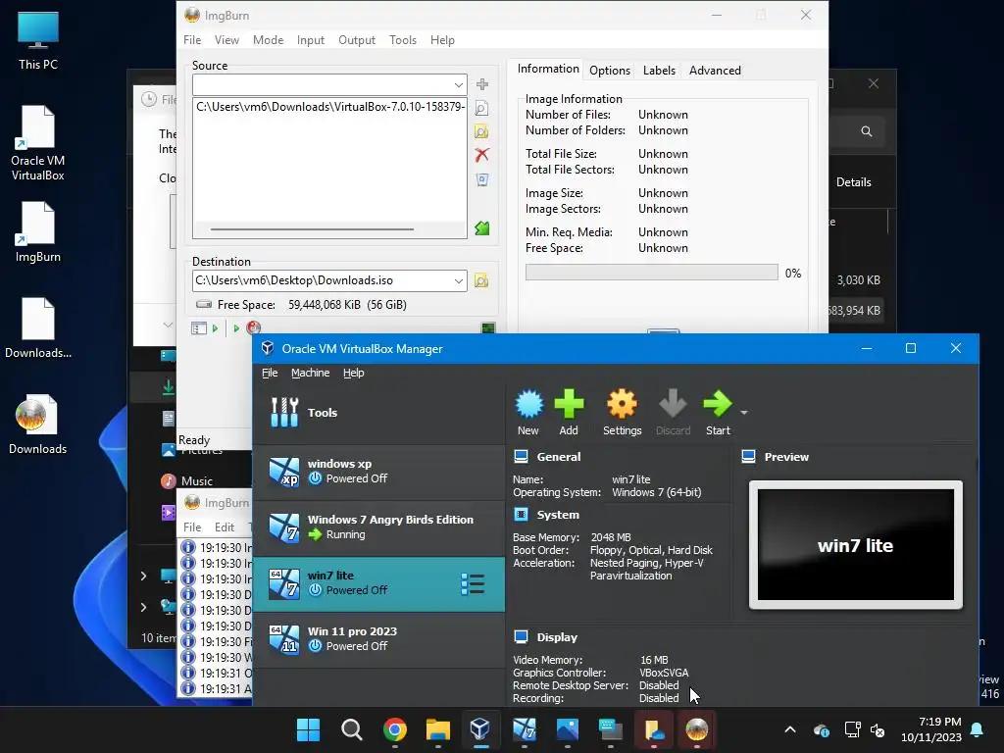The image size is (1004, 753).
Task: Start the selected VM with Start arrow
Action: 718,413
